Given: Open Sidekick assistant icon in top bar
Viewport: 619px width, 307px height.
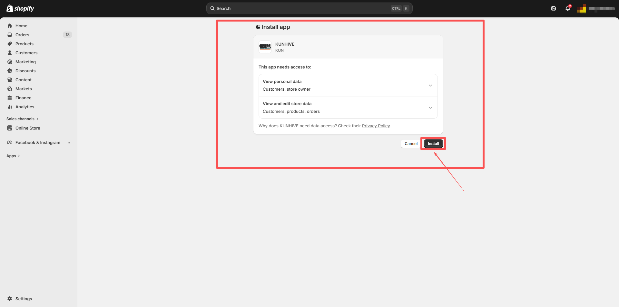Looking at the screenshot, I should [x=553, y=8].
